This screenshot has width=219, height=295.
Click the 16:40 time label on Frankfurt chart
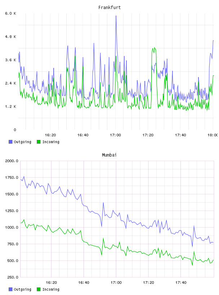click(x=83, y=135)
